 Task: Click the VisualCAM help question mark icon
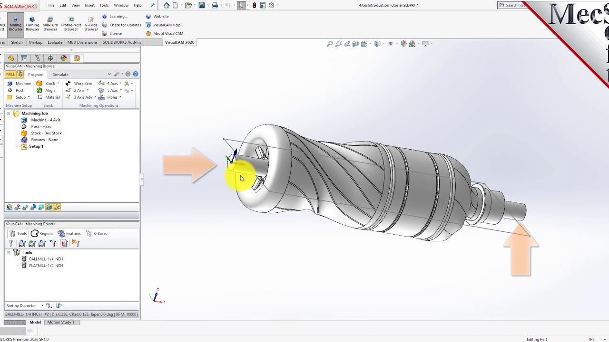click(x=136, y=74)
